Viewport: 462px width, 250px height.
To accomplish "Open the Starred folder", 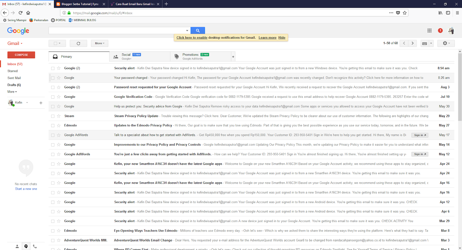I will (12, 71).
